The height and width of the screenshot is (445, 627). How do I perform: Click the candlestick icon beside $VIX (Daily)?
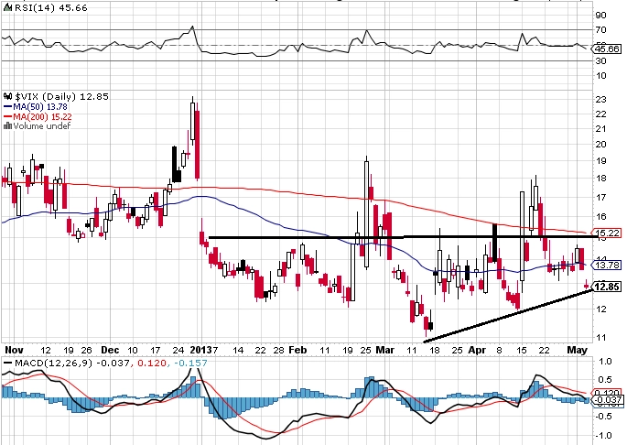point(8,96)
